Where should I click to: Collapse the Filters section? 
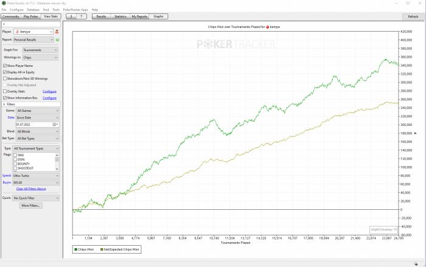point(4,104)
